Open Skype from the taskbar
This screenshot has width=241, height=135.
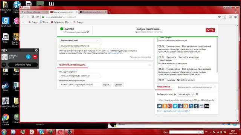click(41, 132)
